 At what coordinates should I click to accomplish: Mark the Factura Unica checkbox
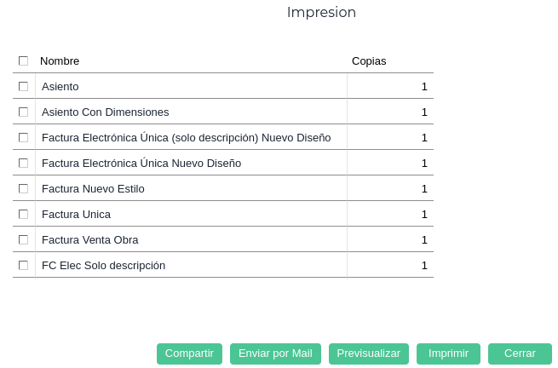tap(23, 214)
